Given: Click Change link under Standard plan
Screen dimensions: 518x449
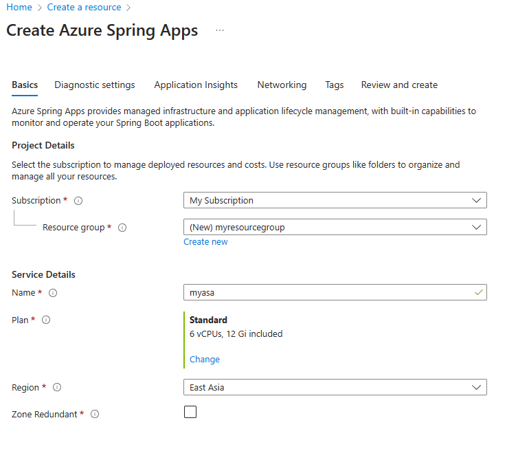Looking at the screenshot, I should [205, 360].
